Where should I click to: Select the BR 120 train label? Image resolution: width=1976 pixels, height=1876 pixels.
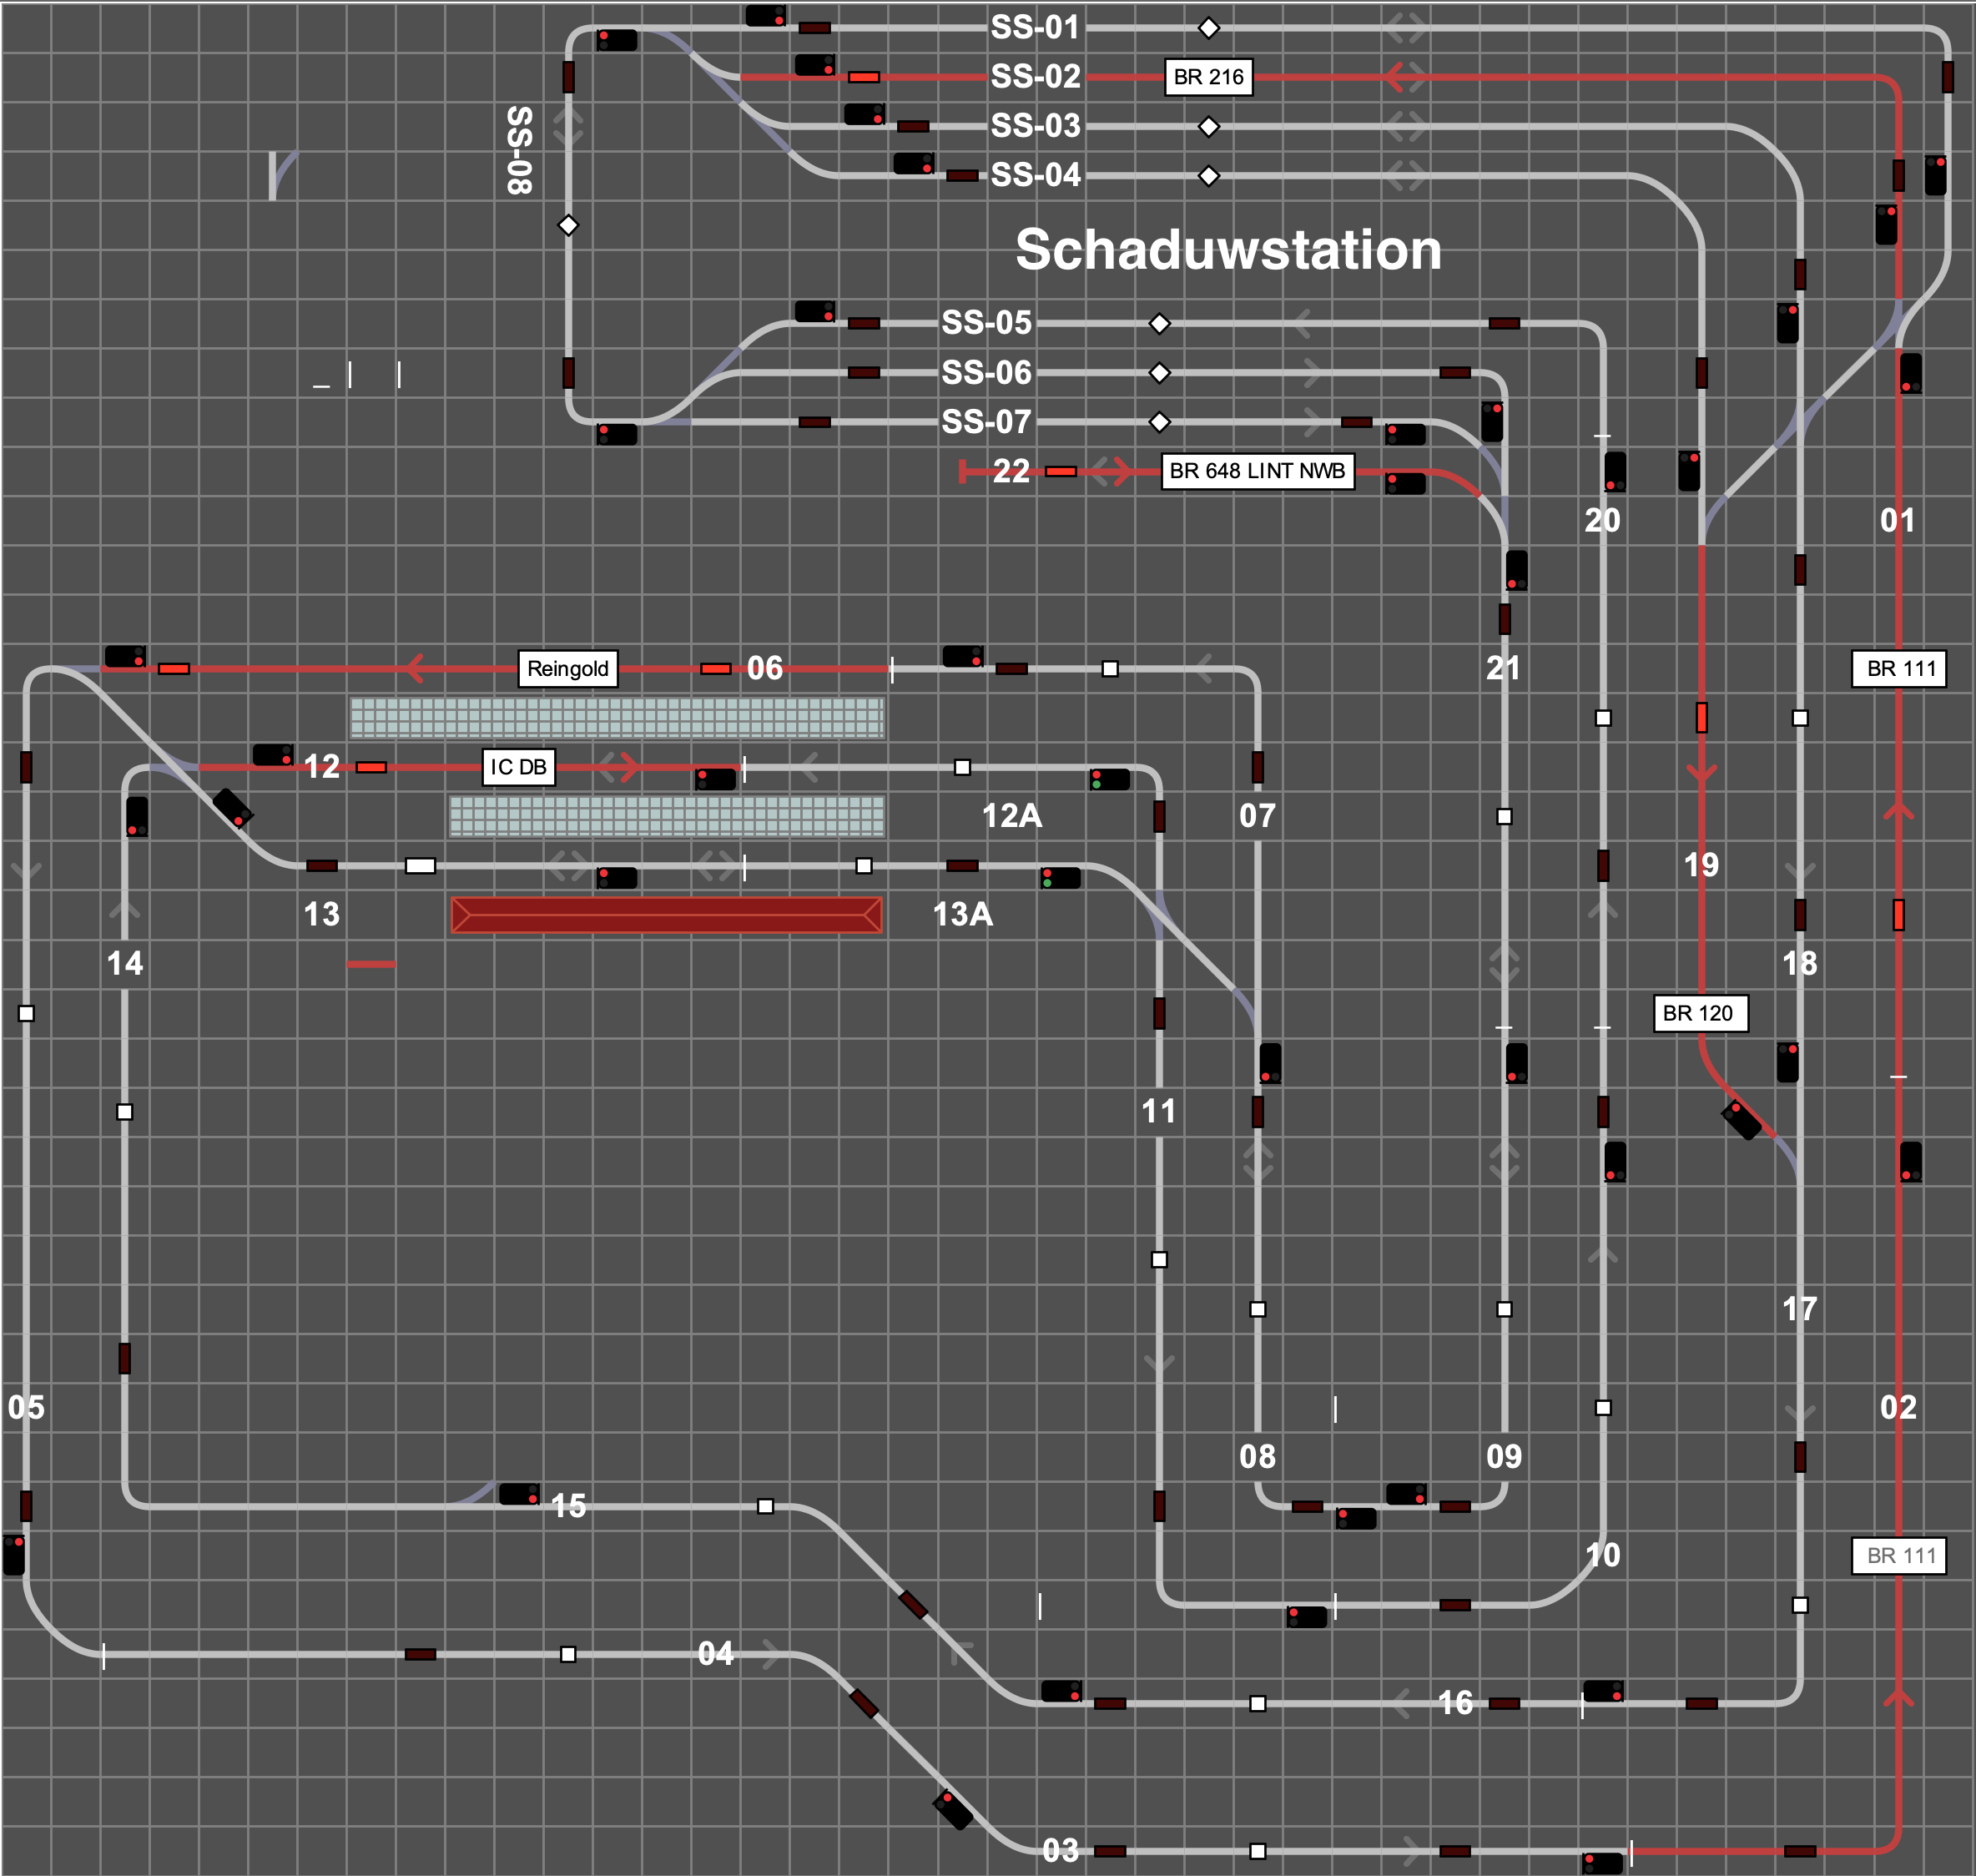tap(1700, 1013)
